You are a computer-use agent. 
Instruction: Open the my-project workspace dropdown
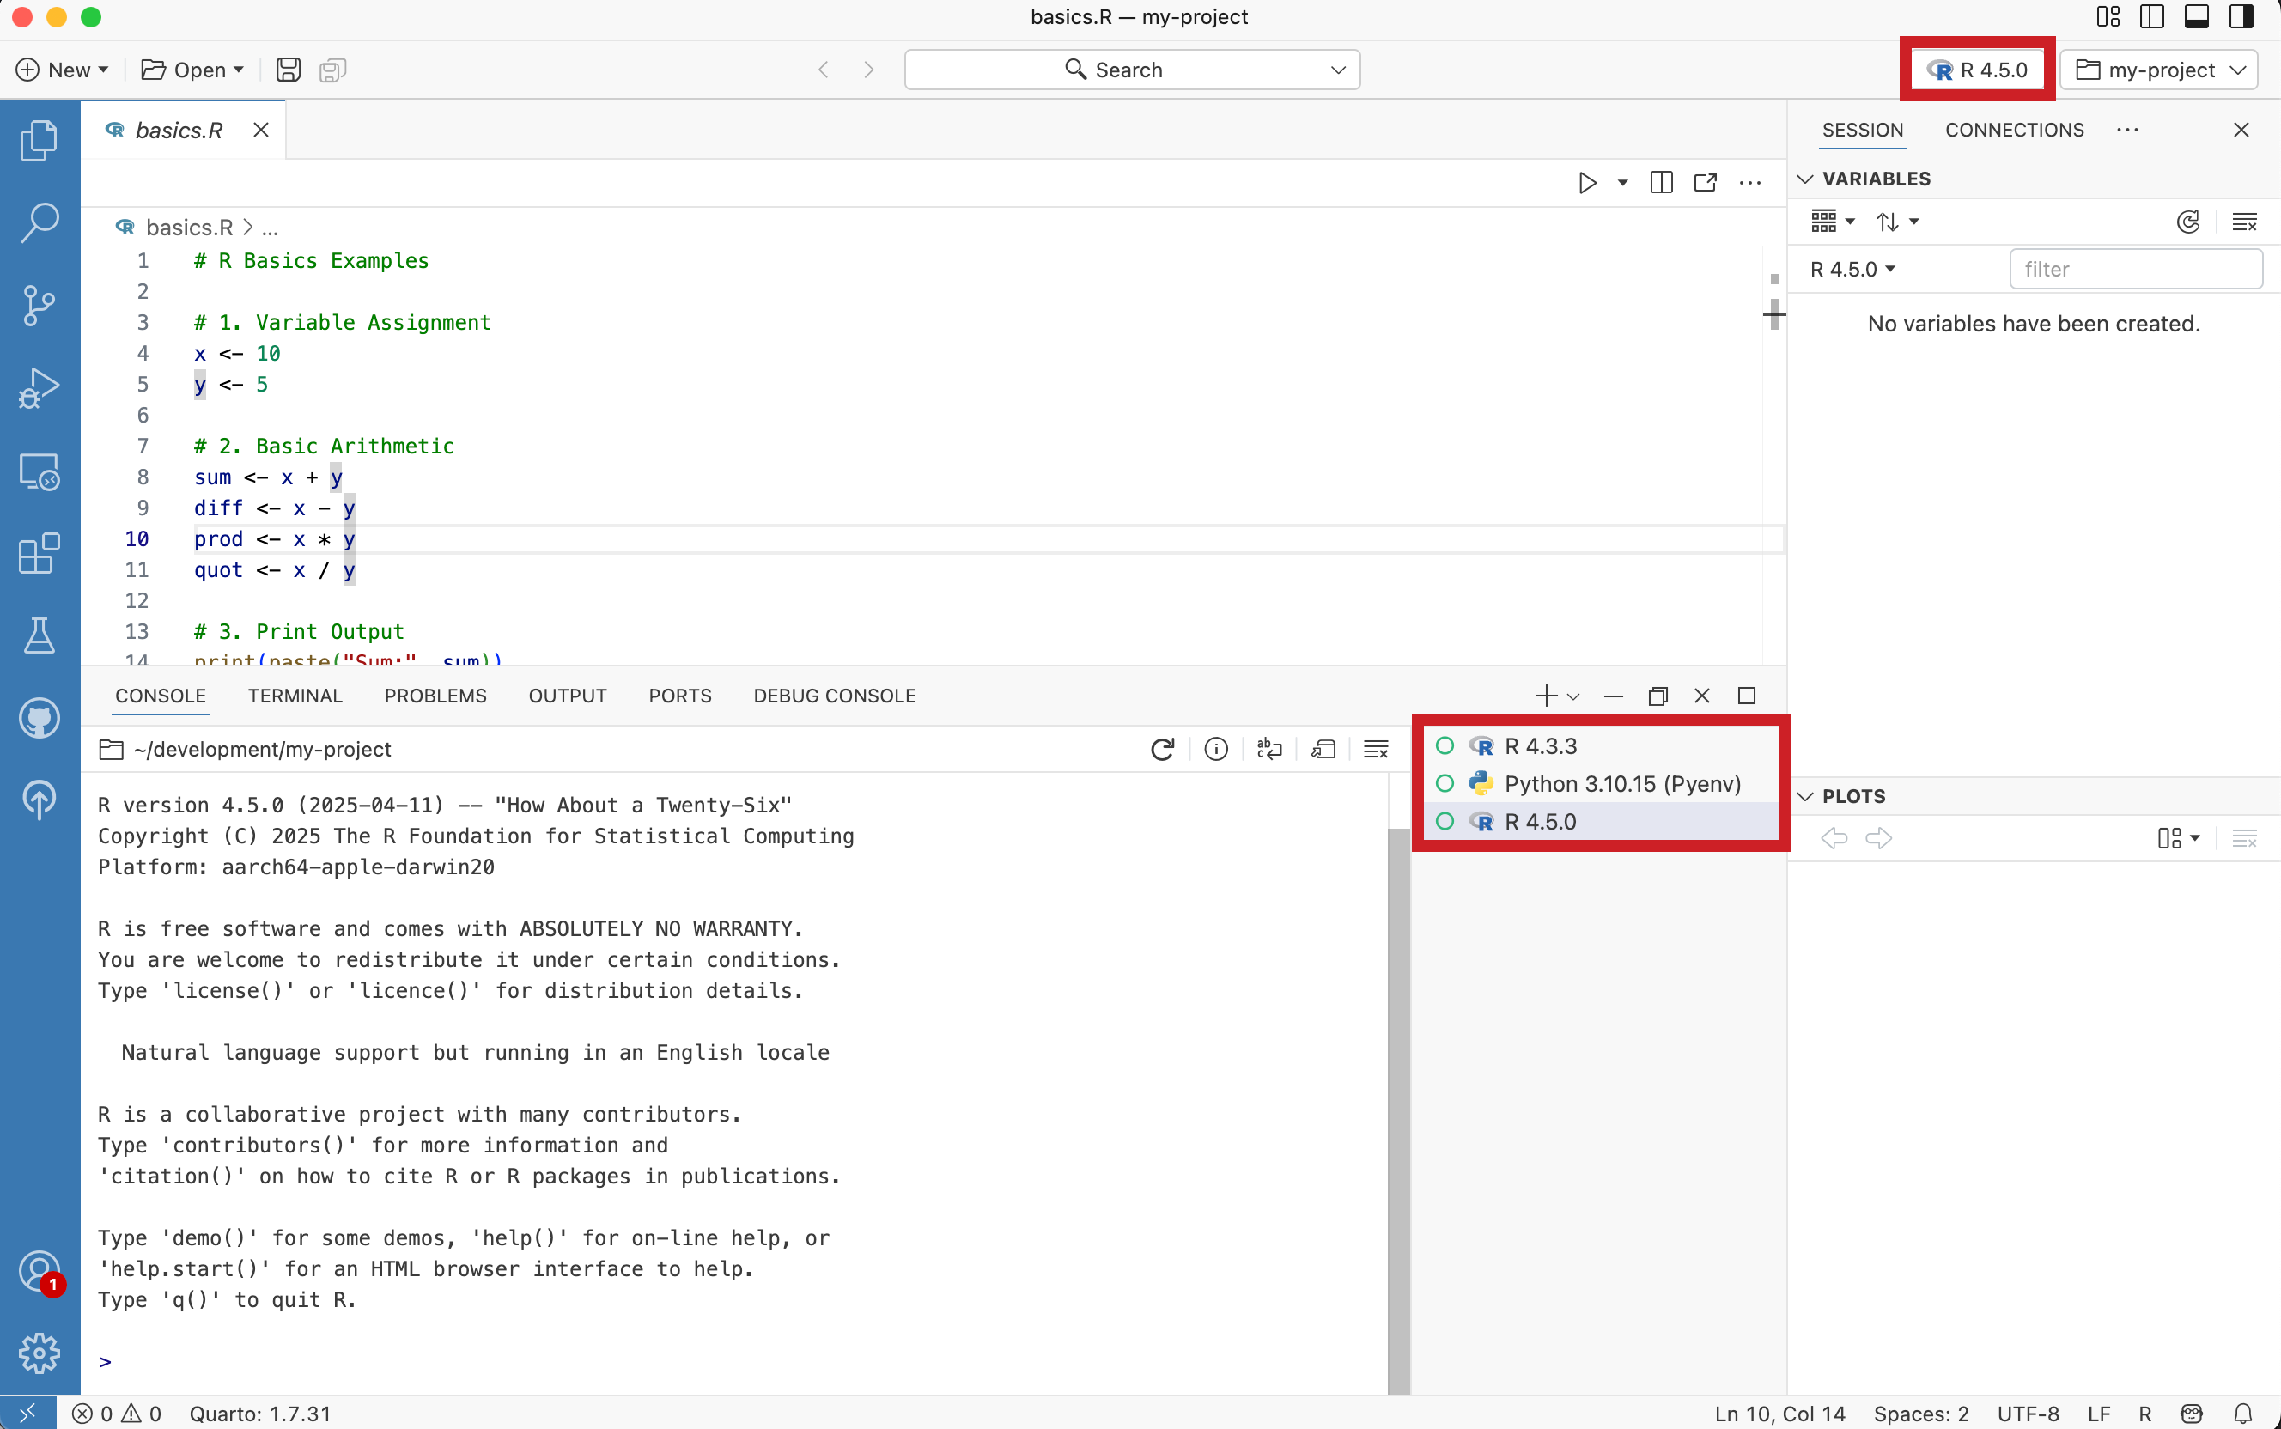pyautogui.click(x=2158, y=69)
